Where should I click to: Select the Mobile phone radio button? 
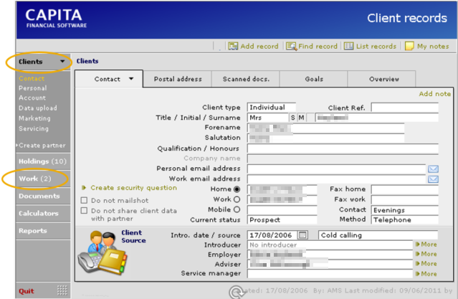click(237, 209)
